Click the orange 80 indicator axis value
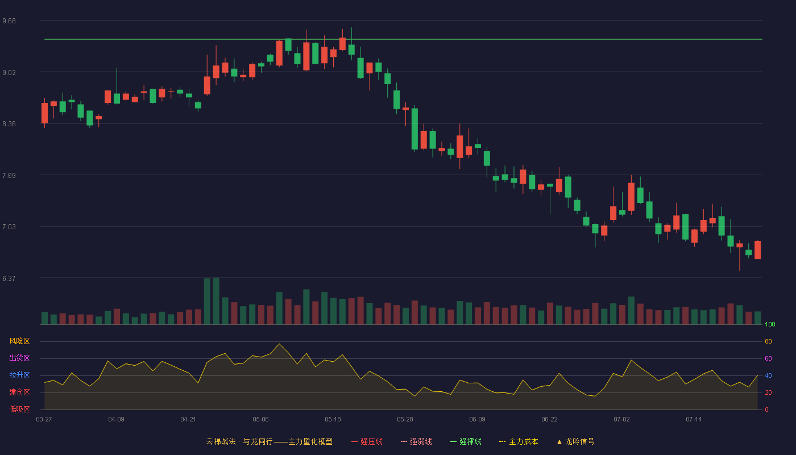This screenshot has height=455, width=796. click(x=768, y=341)
